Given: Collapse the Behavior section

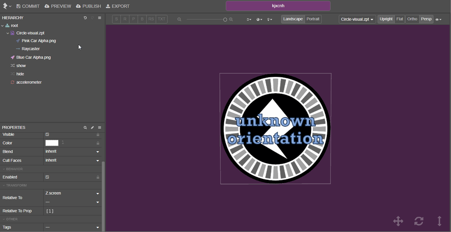Looking at the screenshot, I should (x=13, y=169).
